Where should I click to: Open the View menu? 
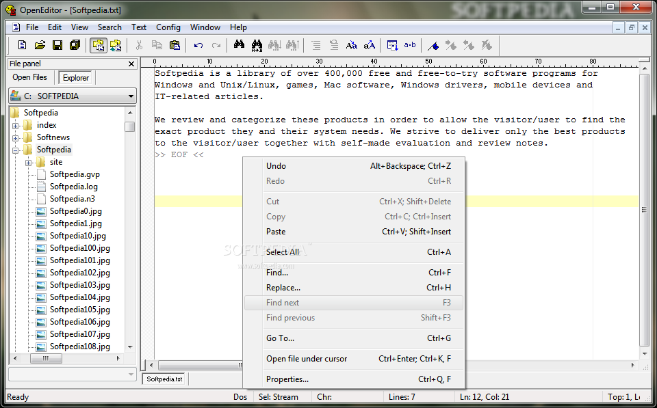[79, 27]
